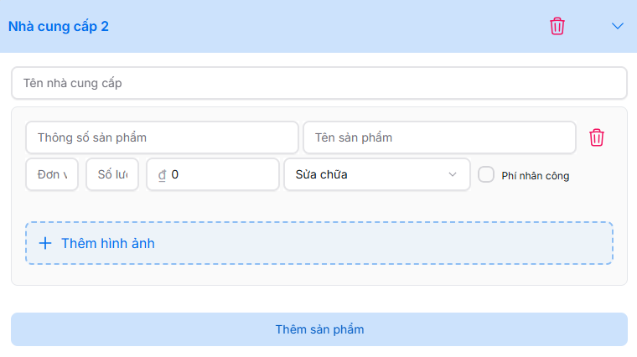Click into the Thông số sản phẩm input

click(x=162, y=137)
